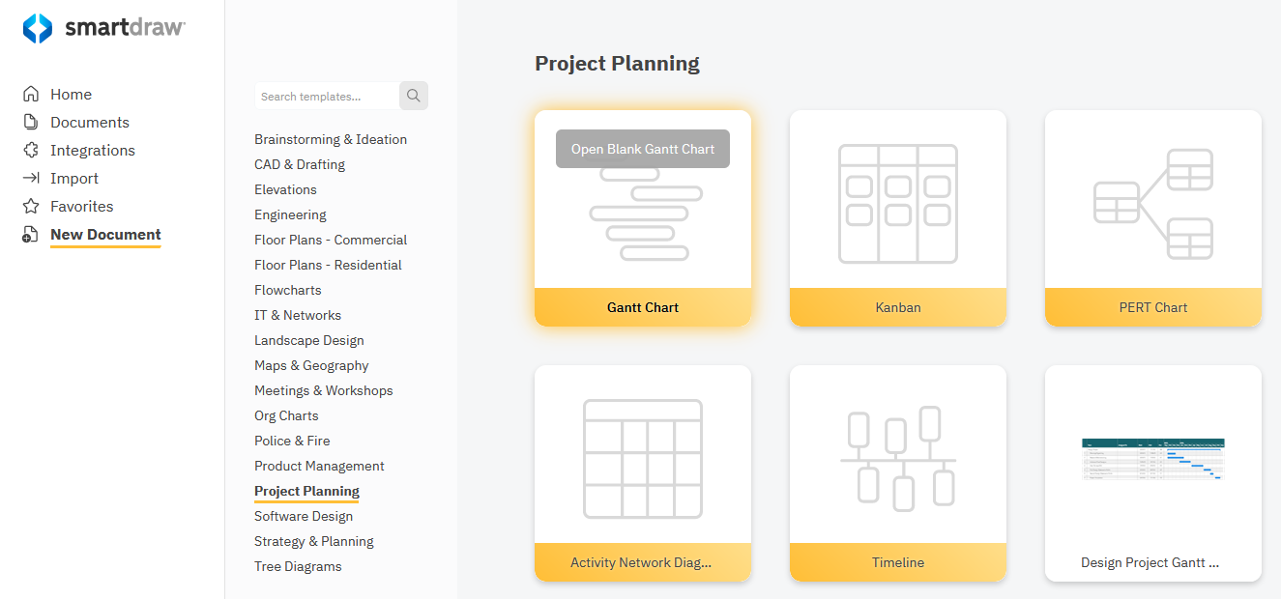Viewport: 1281px width, 599px height.
Task: Open Favorites using the star icon
Action: click(x=31, y=206)
